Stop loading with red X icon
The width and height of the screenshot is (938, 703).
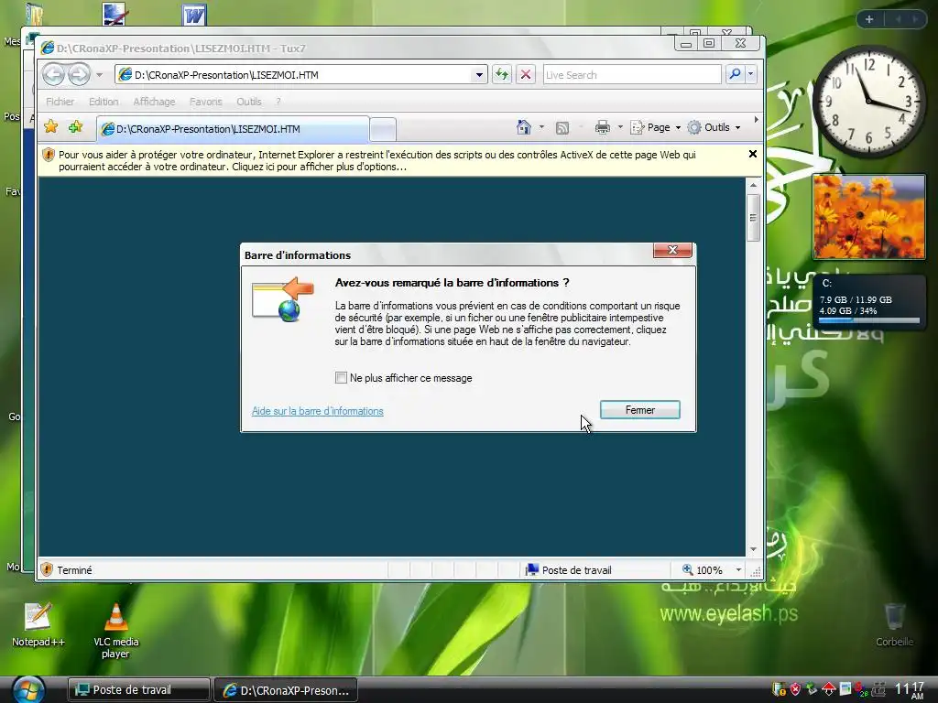(525, 75)
